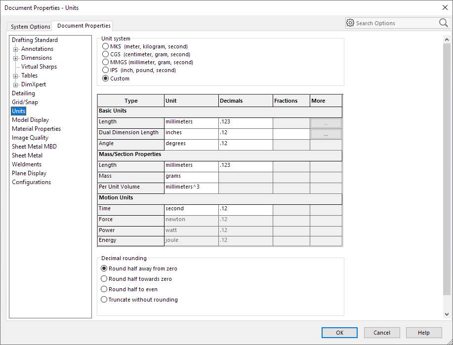
Task: Expand the Annotations tree node
Action: [x=16, y=49]
